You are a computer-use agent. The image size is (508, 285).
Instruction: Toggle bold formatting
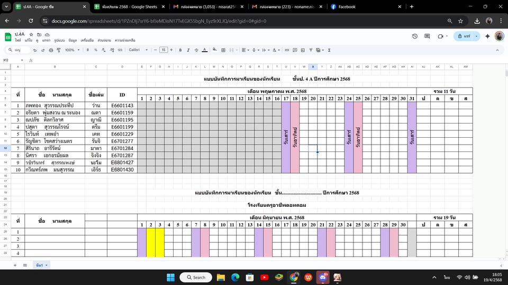(180, 50)
